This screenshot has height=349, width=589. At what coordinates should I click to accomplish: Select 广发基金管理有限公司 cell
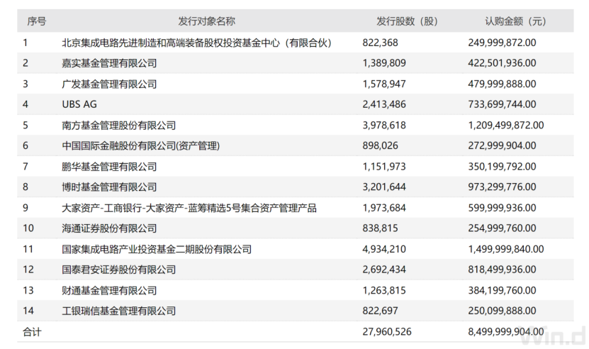109,84
